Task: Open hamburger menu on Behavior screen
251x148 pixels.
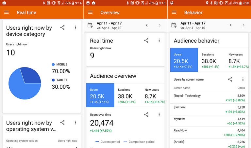Action: click(x=174, y=12)
